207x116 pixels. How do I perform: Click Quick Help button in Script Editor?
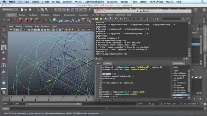pyautogui.click(x=179, y=63)
